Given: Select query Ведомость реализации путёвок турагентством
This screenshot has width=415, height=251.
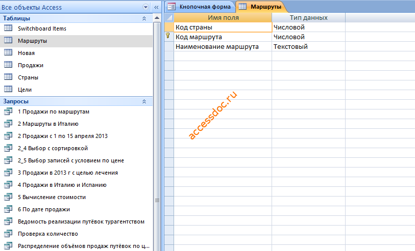Looking at the screenshot, I should click(x=76, y=221).
